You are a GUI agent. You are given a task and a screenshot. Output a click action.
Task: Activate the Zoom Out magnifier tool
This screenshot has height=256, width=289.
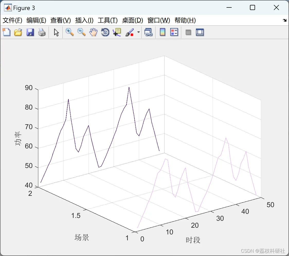82,32
